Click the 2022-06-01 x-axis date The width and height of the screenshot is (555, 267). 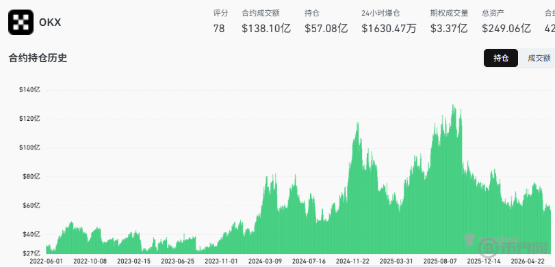tap(46, 262)
